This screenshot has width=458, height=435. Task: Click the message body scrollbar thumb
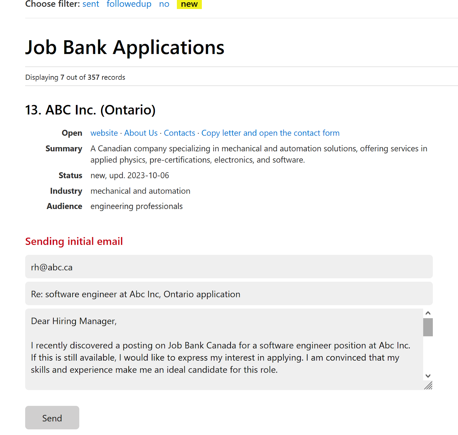[428, 327]
